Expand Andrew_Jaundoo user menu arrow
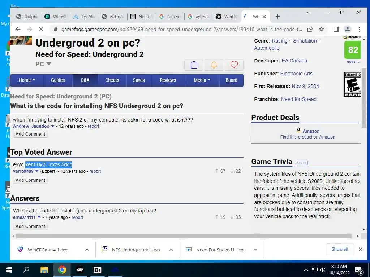The image size is (370, 277). click(53, 126)
